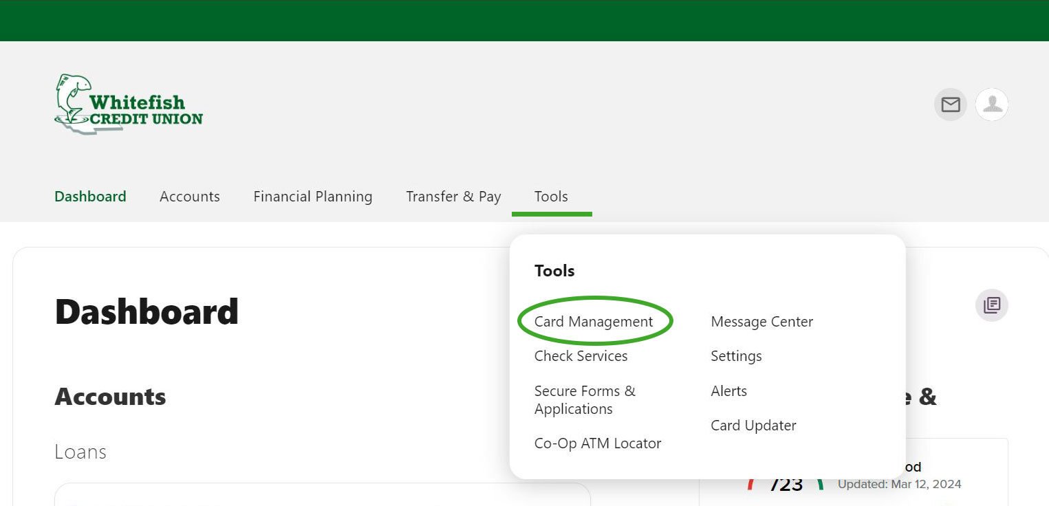Open the Message Center
Screen dimensions: 1049x506
pyautogui.click(x=762, y=322)
